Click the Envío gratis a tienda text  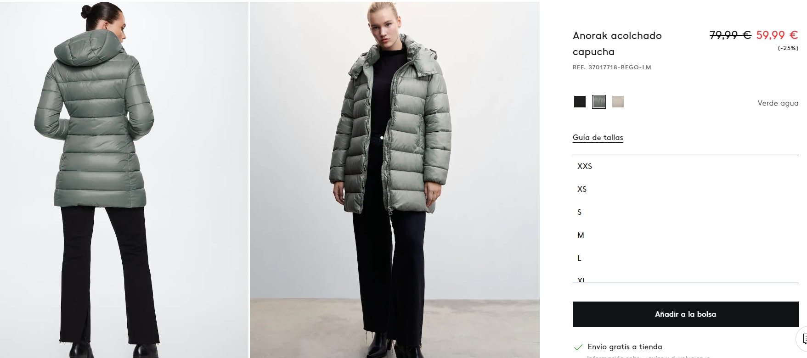click(x=625, y=347)
